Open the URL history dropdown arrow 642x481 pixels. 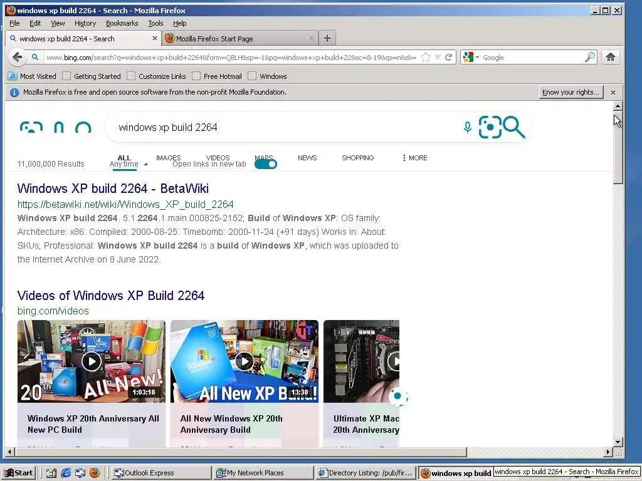click(438, 57)
